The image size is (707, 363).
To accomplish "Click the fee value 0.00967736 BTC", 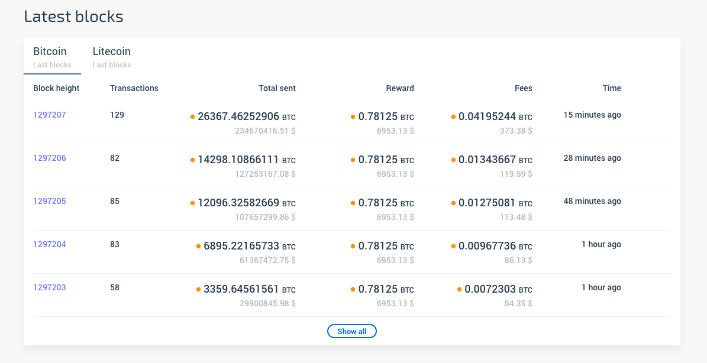I will [x=496, y=247].
